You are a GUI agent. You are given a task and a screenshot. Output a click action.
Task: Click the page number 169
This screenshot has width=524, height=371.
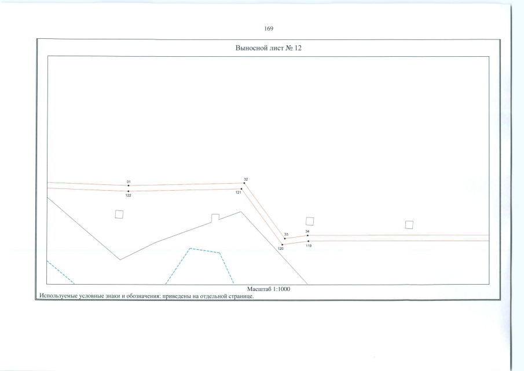(268, 28)
